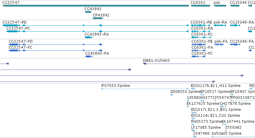
Task: Click the LP17985.5prime EST label
Action: [x=206, y=128]
